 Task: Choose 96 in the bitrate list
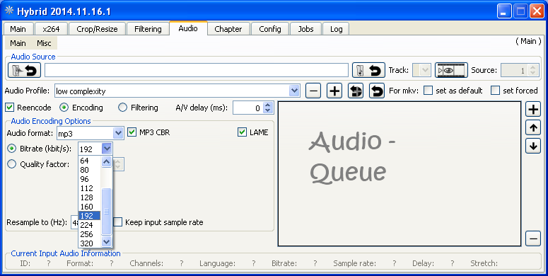(x=90, y=179)
